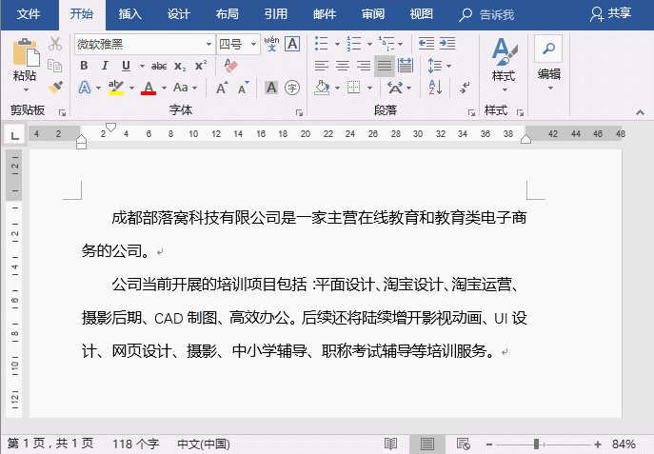
Task: Sort paragraphs A-Z icon
Action: 435,88
